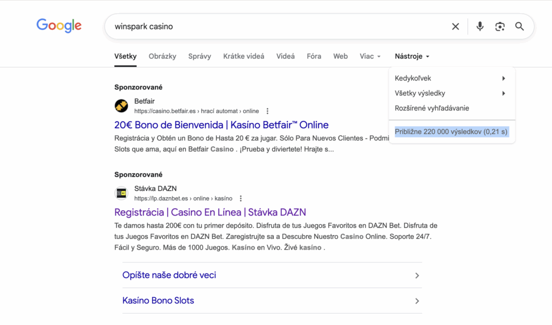Click the magnifying glass search button

(520, 26)
